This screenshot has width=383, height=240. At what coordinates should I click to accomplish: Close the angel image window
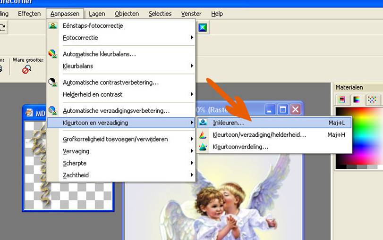point(295,109)
